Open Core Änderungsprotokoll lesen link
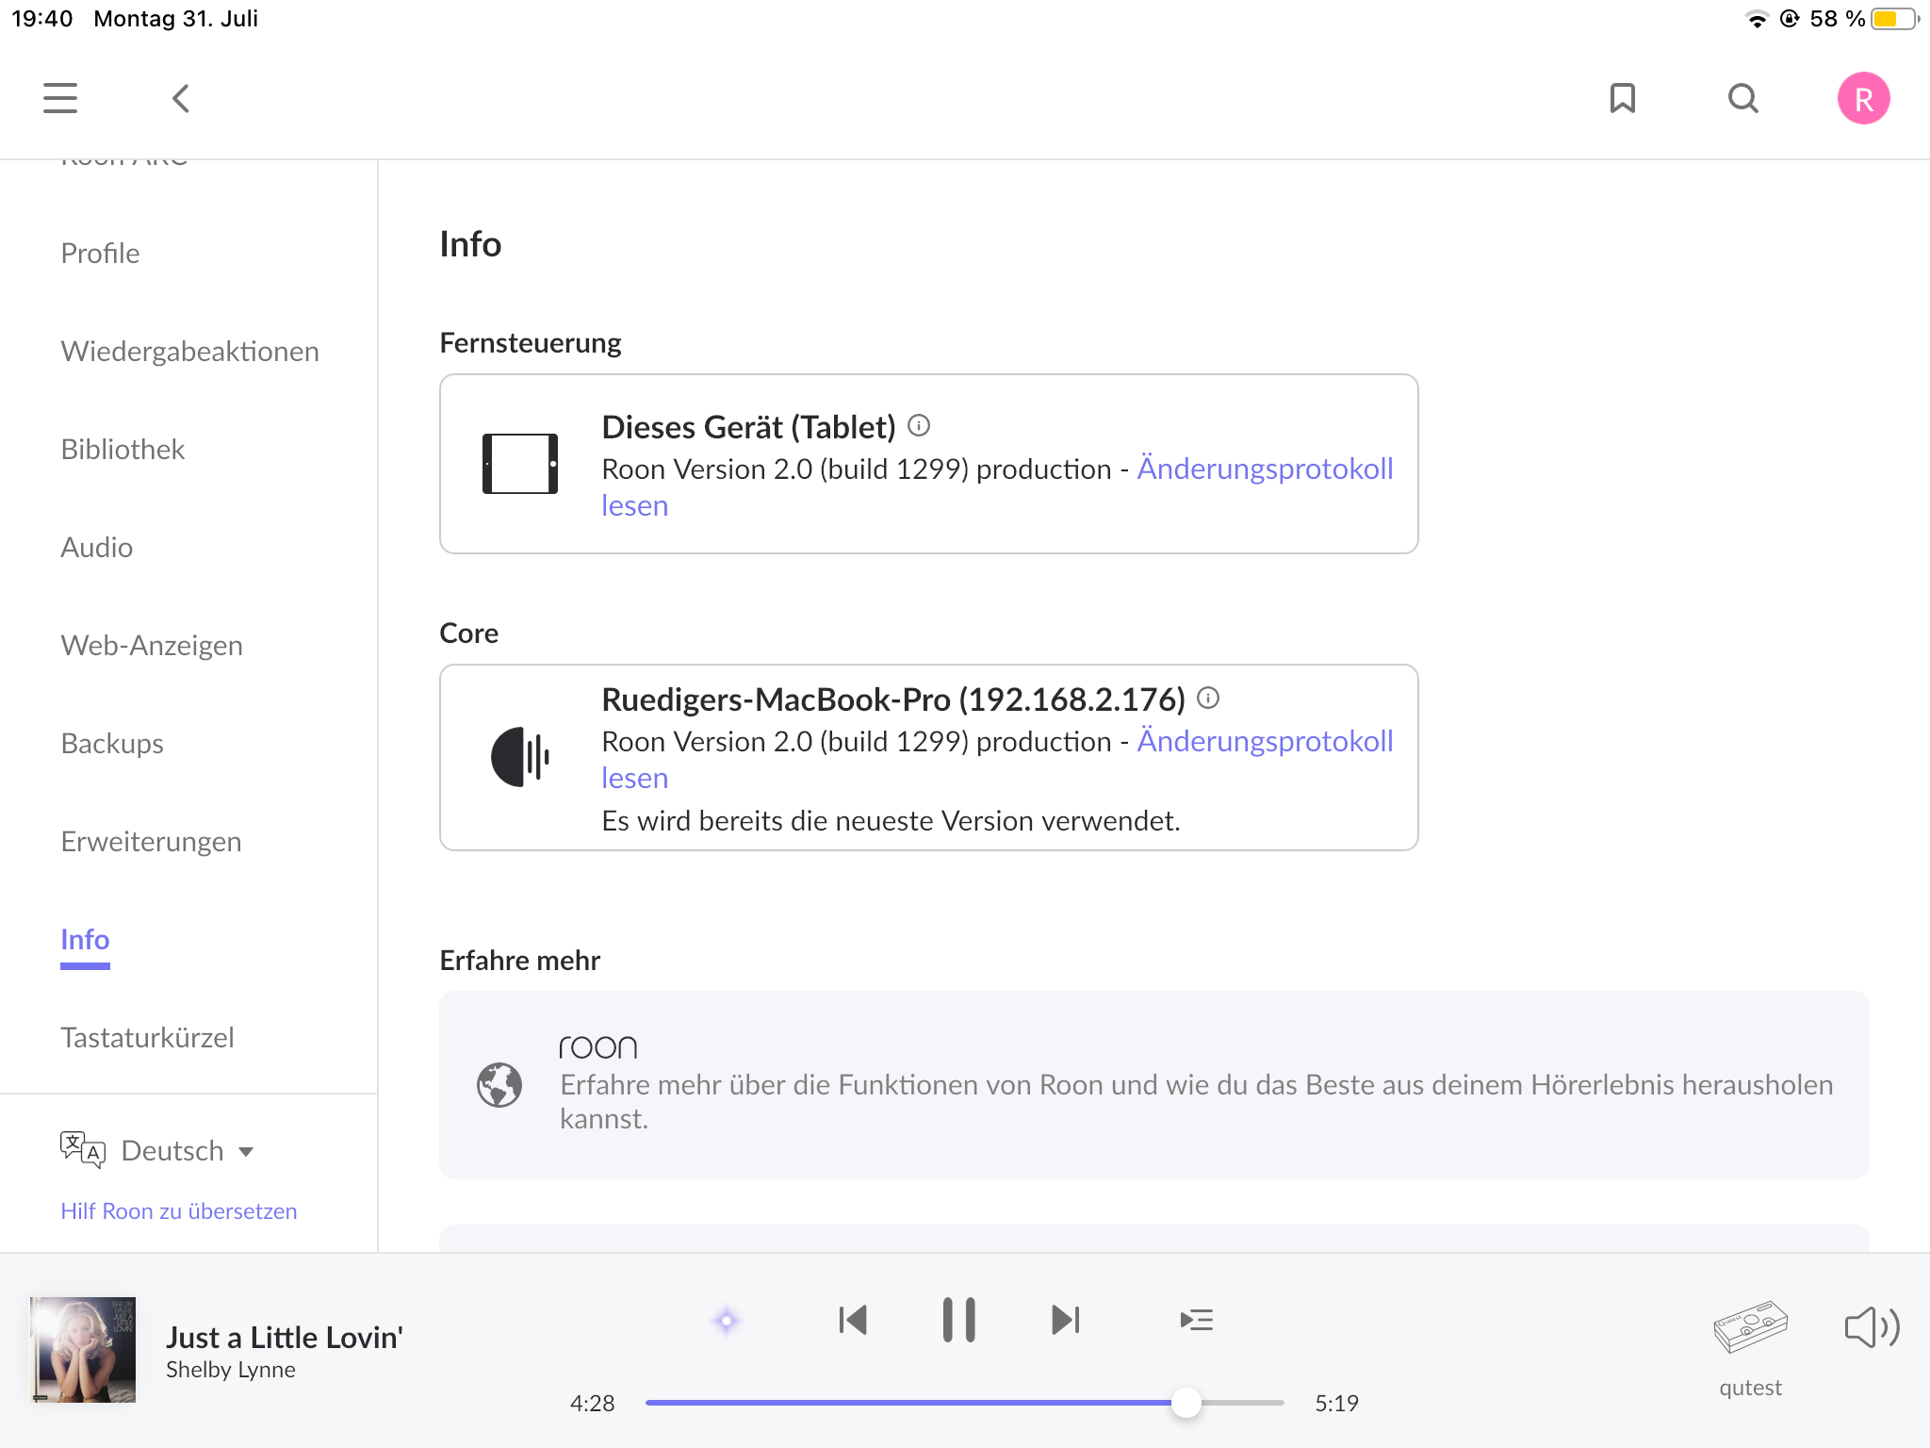This screenshot has width=1930, height=1448. tap(1265, 741)
